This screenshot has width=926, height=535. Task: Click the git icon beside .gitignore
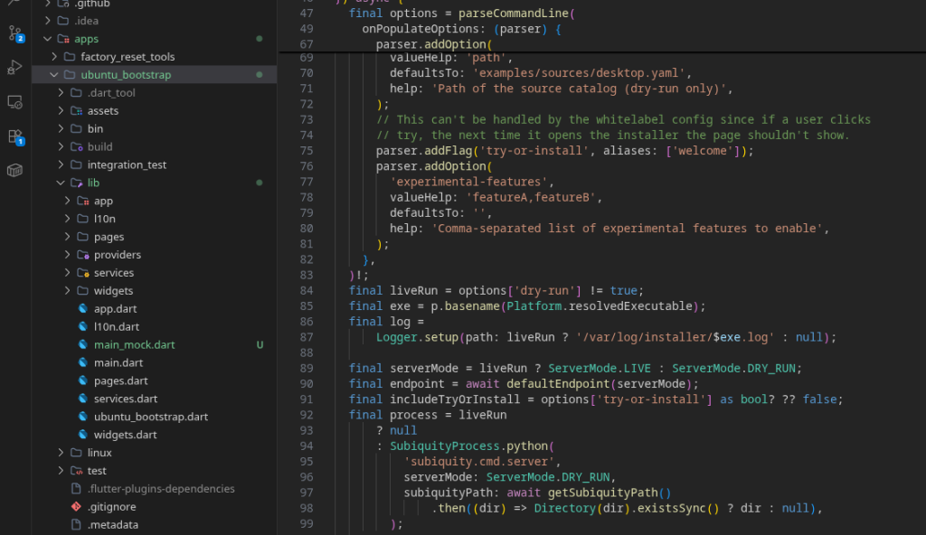point(76,507)
